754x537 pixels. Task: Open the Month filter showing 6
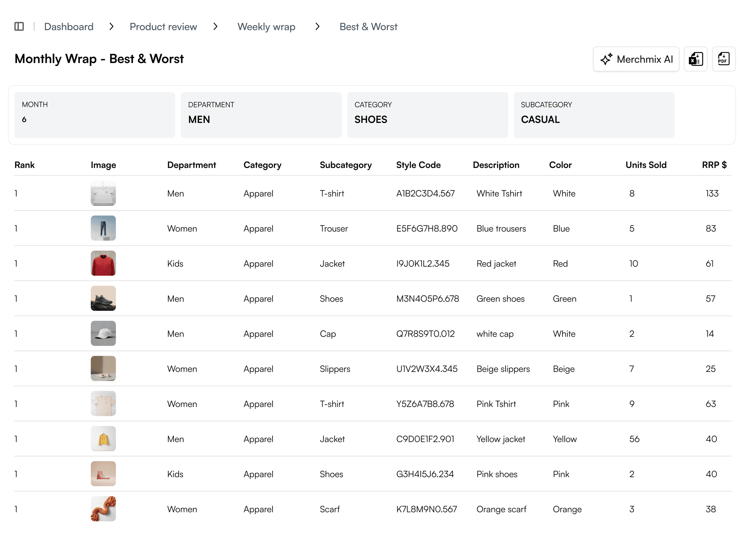95,115
